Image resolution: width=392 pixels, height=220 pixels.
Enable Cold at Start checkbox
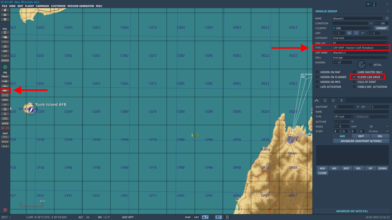coord(354,82)
